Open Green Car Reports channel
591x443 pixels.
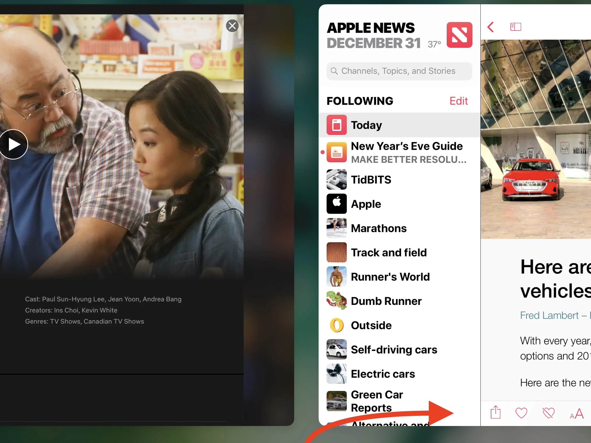(x=399, y=401)
